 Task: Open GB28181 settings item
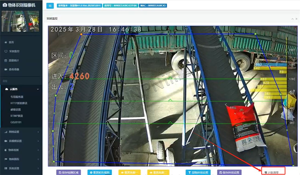click(16, 122)
